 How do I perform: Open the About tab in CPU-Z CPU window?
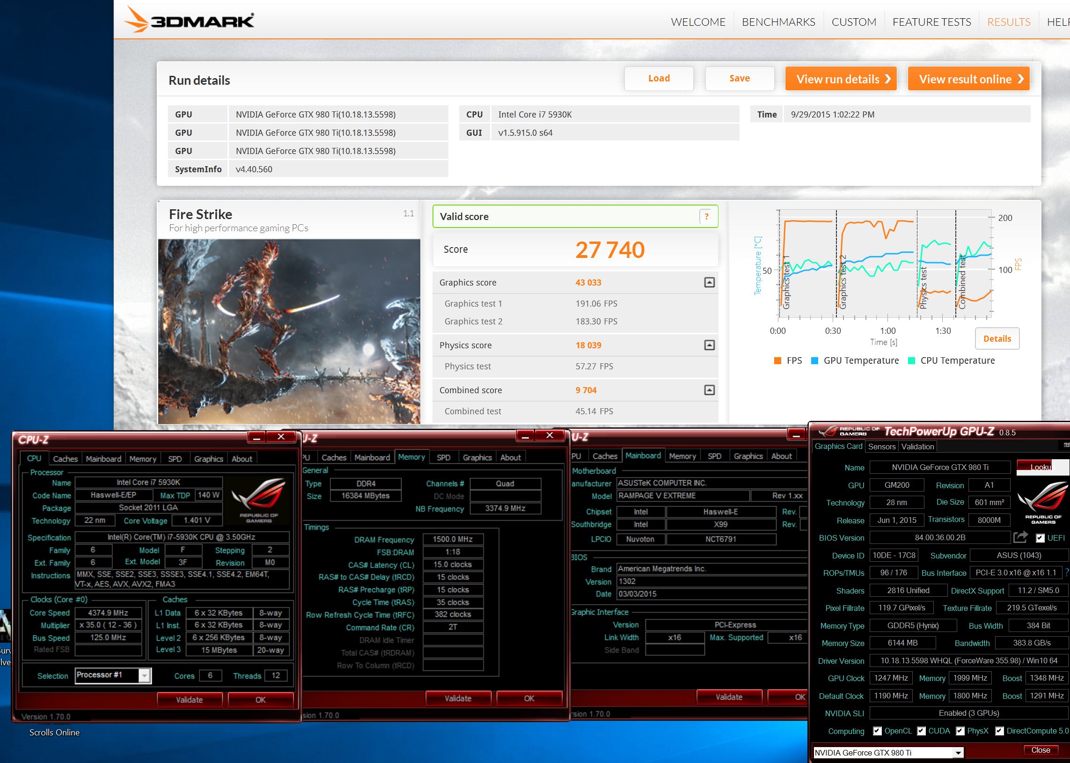pyautogui.click(x=242, y=459)
